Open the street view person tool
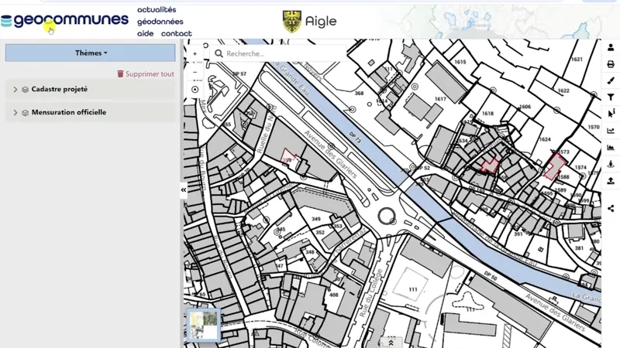 pyautogui.click(x=611, y=164)
